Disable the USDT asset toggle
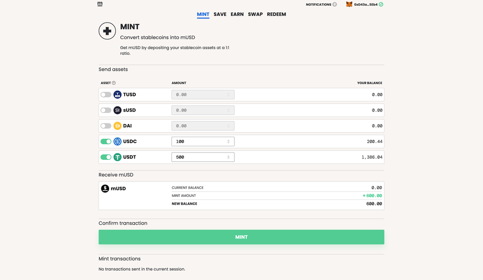 click(x=106, y=157)
